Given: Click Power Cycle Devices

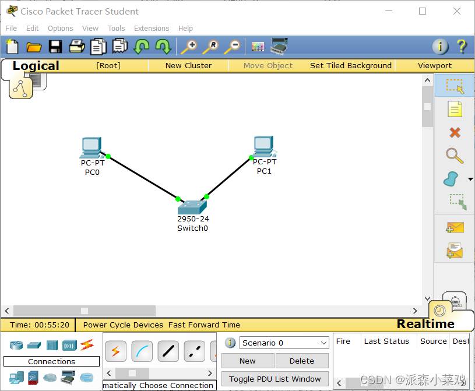Looking at the screenshot, I should pyautogui.click(x=123, y=325).
